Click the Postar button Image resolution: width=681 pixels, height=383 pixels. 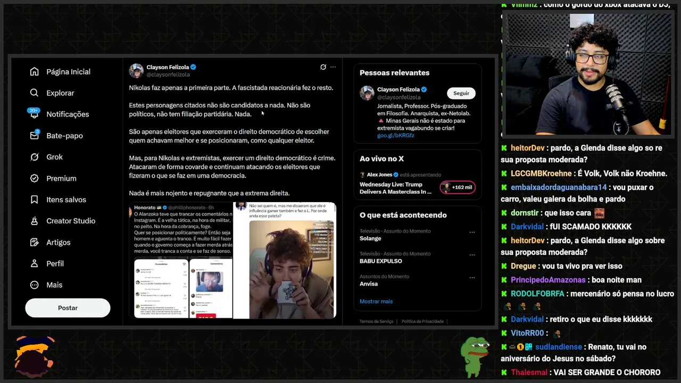68,308
